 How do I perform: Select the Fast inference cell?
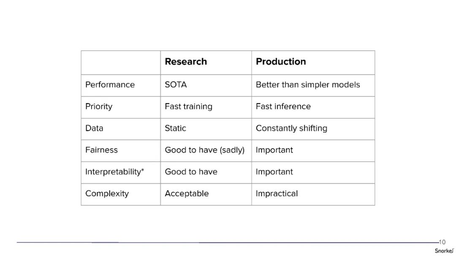pyautogui.click(x=283, y=107)
